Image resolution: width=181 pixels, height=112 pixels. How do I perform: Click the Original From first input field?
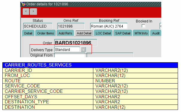coord(70,55)
